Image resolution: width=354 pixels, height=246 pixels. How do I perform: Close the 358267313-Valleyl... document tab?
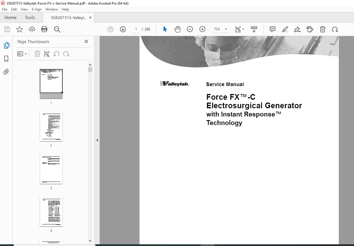90,18
